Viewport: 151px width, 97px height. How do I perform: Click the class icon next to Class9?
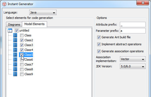[x=15, y=74]
